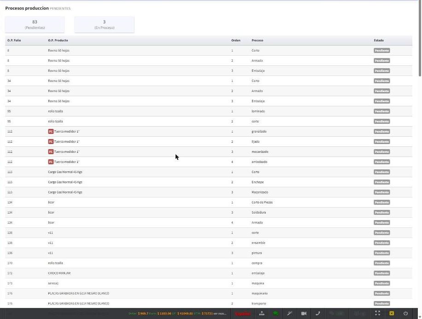The height and width of the screenshot is (319, 422).
Task: Click the phone handset icon
Action: pos(318,313)
